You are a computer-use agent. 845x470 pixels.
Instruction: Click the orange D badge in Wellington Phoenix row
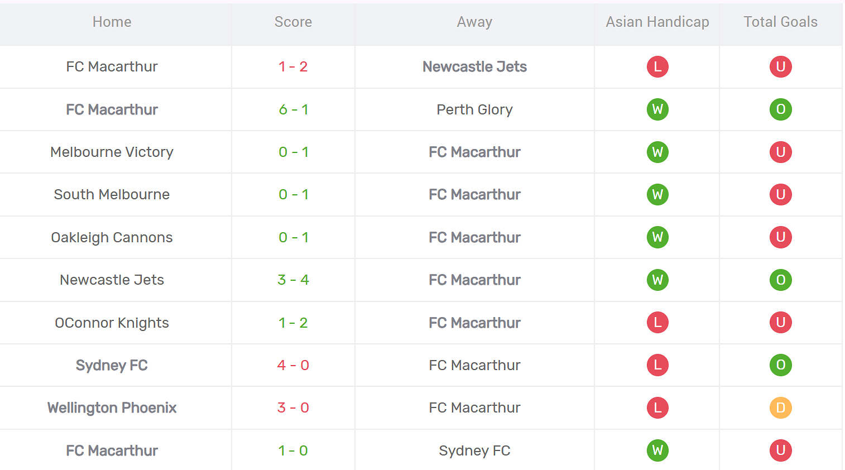point(780,407)
